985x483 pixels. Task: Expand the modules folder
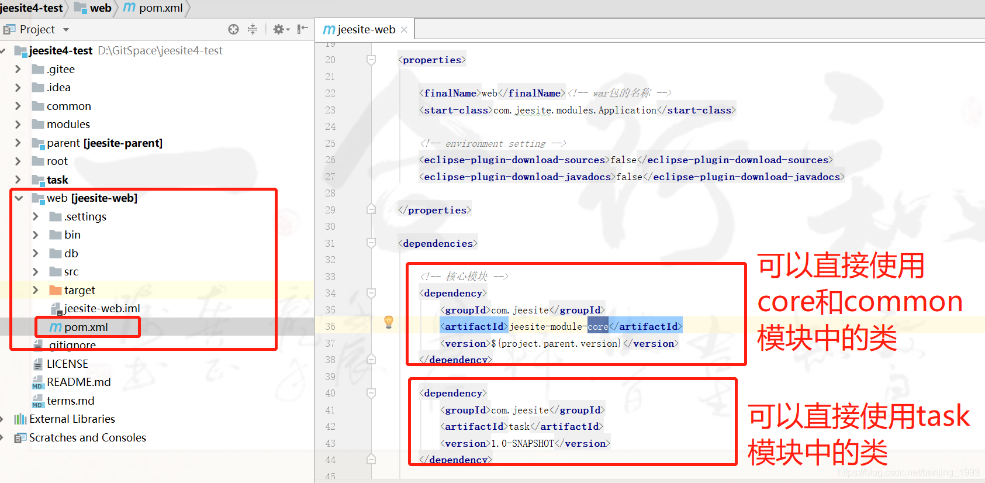[x=18, y=124]
